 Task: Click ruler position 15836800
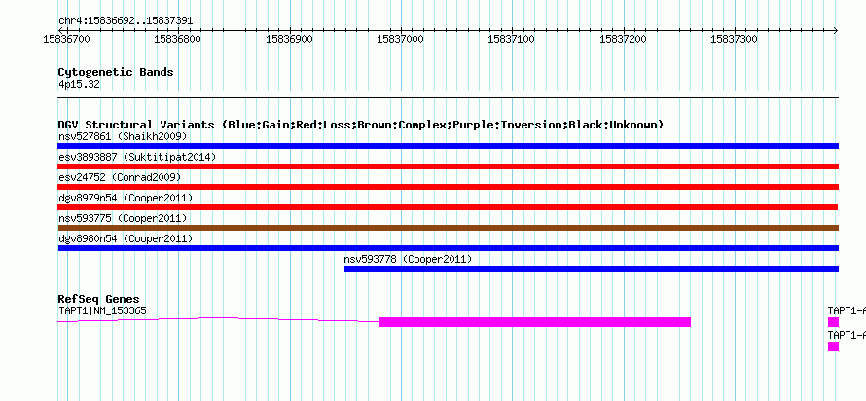(178, 39)
